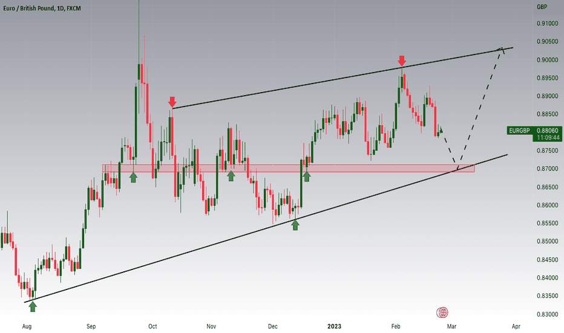Click the Dec label on time axis
This screenshot has height=333, width=564.
(273, 326)
